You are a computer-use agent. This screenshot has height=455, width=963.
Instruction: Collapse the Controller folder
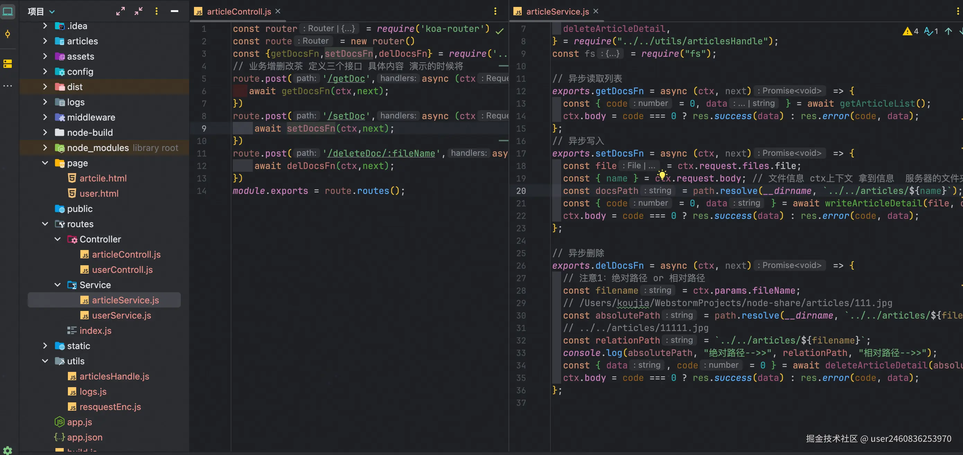58,239
